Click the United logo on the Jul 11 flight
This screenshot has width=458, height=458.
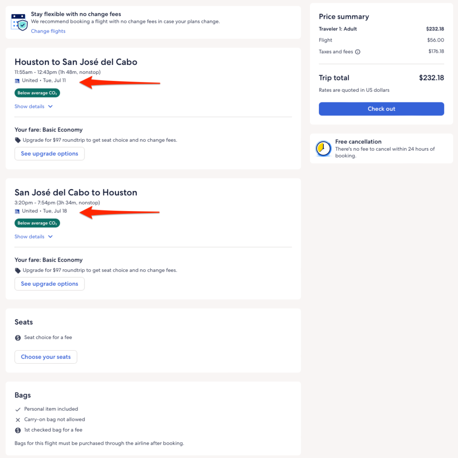tap(17, 81)
